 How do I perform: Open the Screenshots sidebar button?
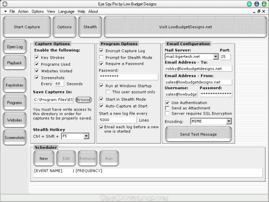[x=15, y=138]
